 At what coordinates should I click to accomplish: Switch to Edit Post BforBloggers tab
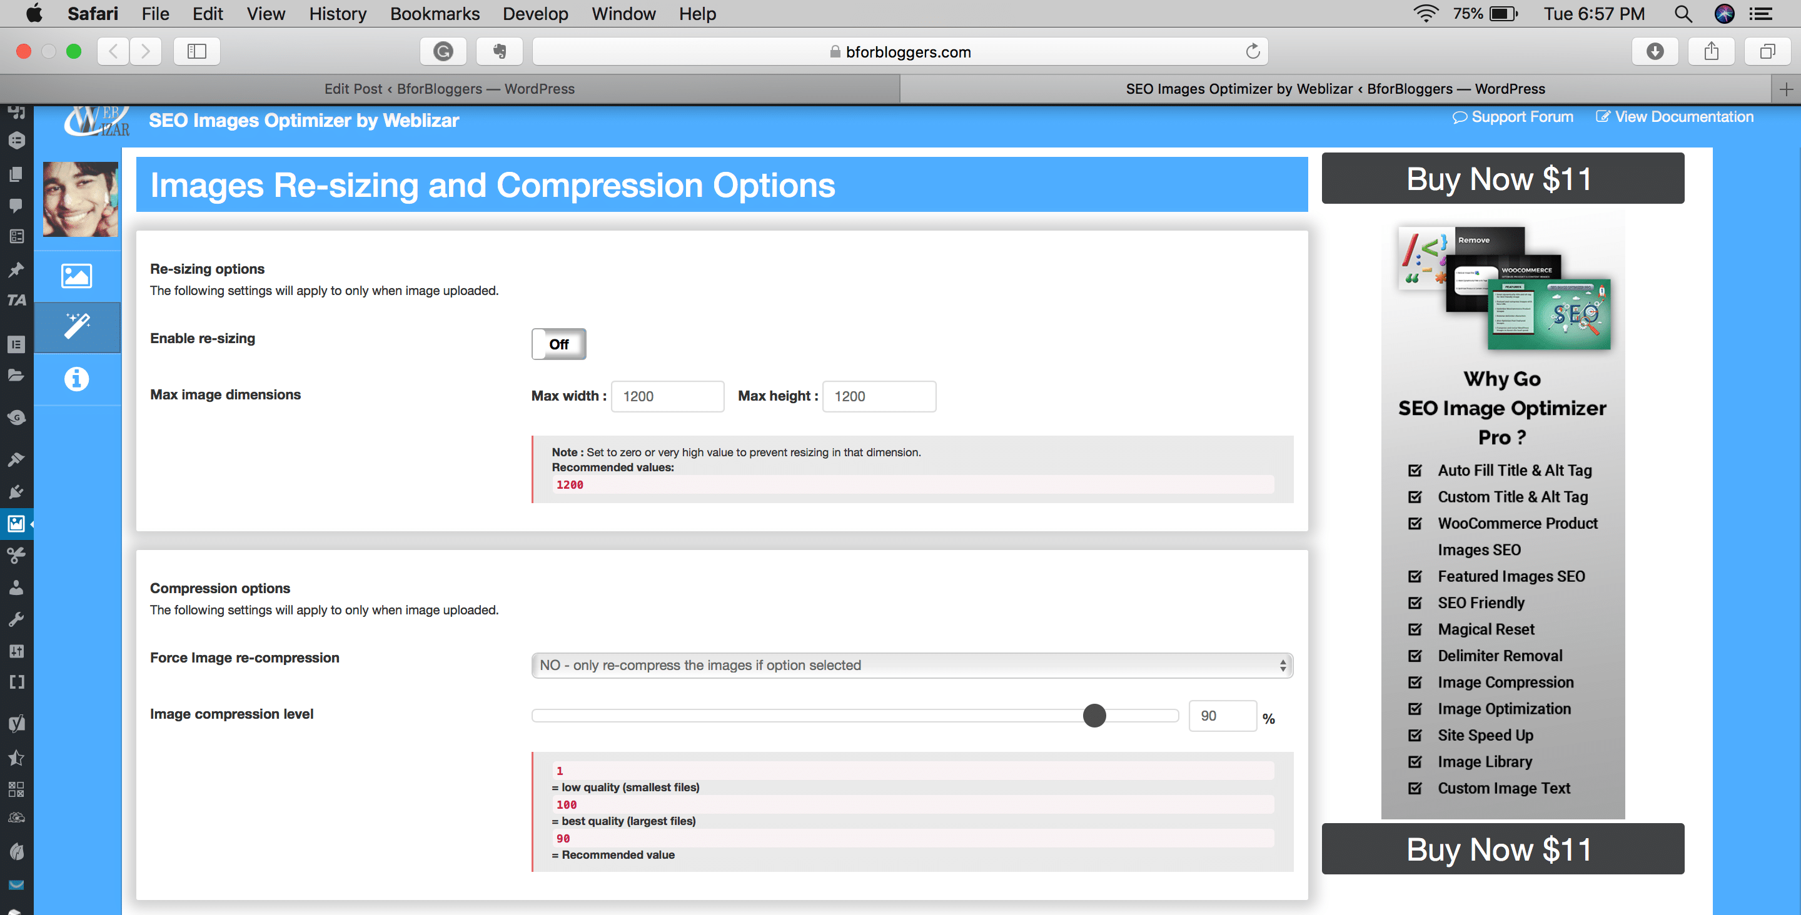[450, 89]
